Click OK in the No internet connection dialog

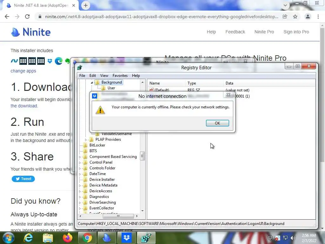[x=217, y=123]
